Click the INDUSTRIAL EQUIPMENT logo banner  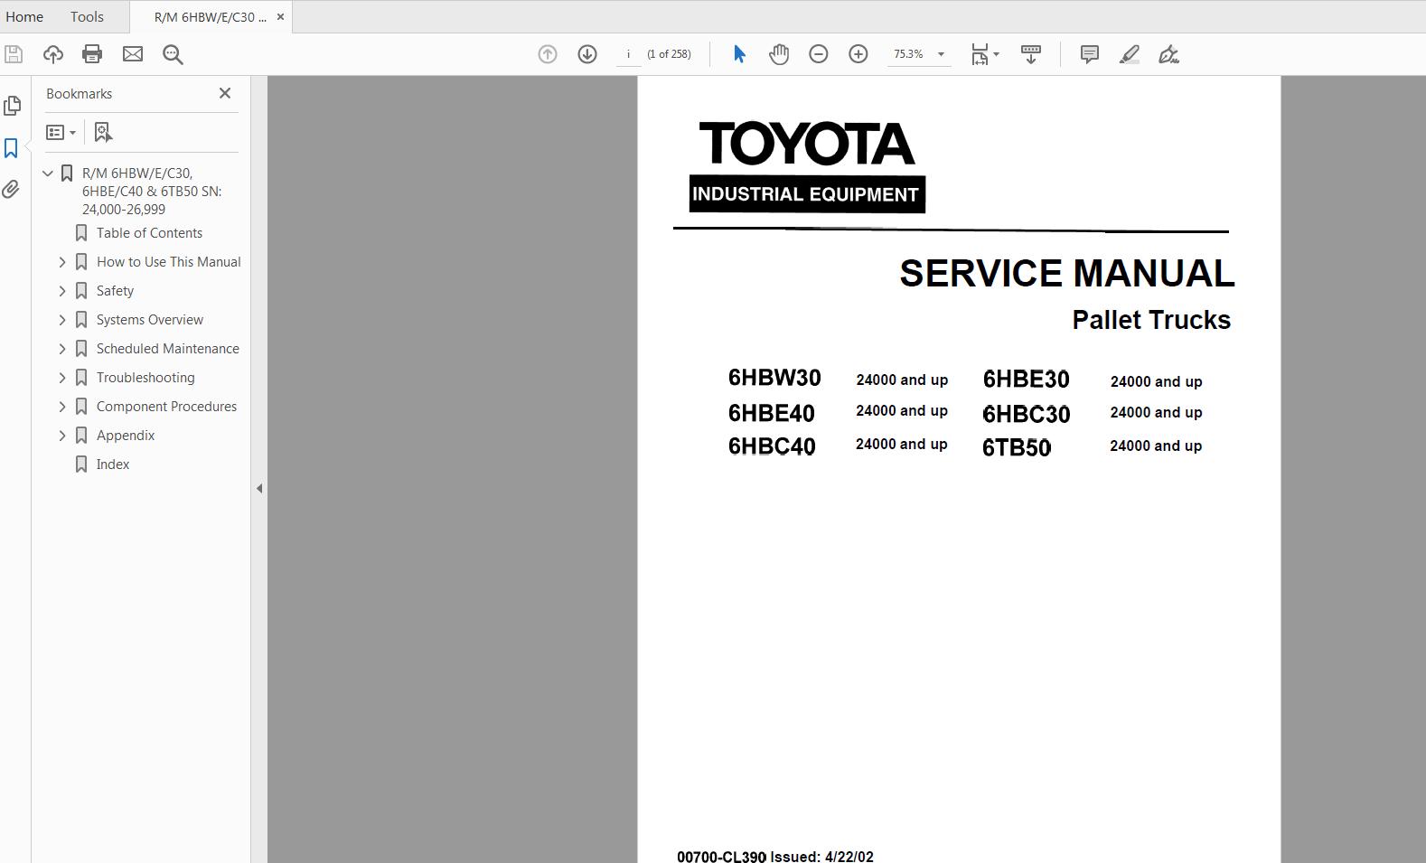tap(806, 194)
